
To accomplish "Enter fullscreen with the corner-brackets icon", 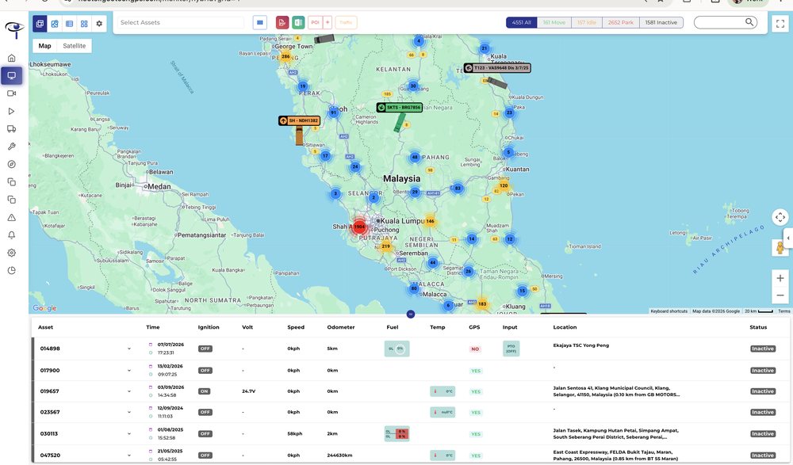I will pos(780,23).
